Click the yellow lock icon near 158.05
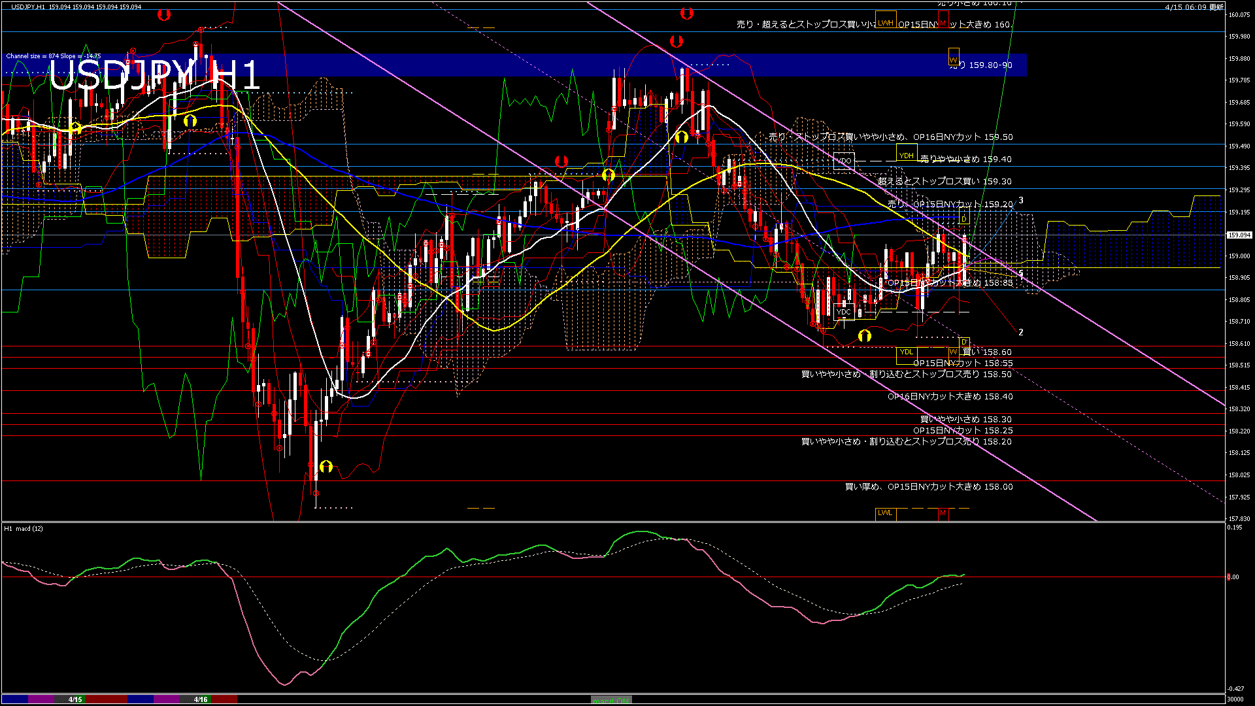This screenshot has height=706, width=1255. pyautogui.click(x=327, y=465)
